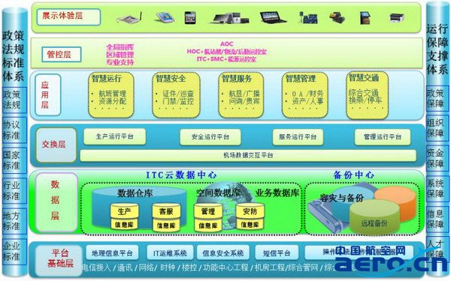Open the 地理信息平台 box
Screen dimensions: 451x281
pos(112,253)
